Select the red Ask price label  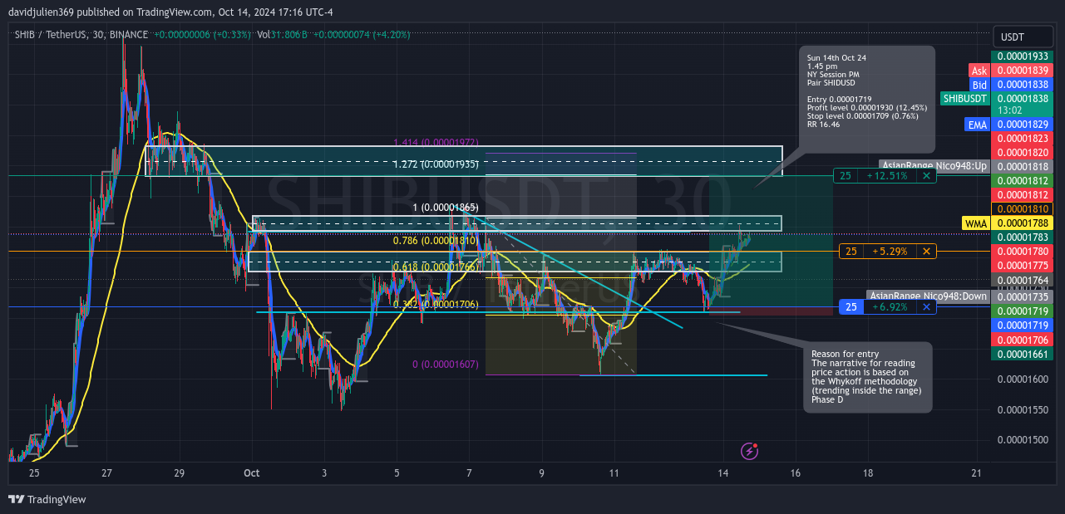[979, 71]
